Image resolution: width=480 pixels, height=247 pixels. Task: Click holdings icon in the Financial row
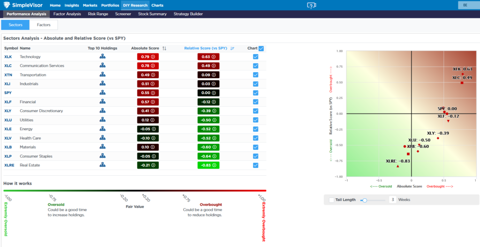point(102,102)
